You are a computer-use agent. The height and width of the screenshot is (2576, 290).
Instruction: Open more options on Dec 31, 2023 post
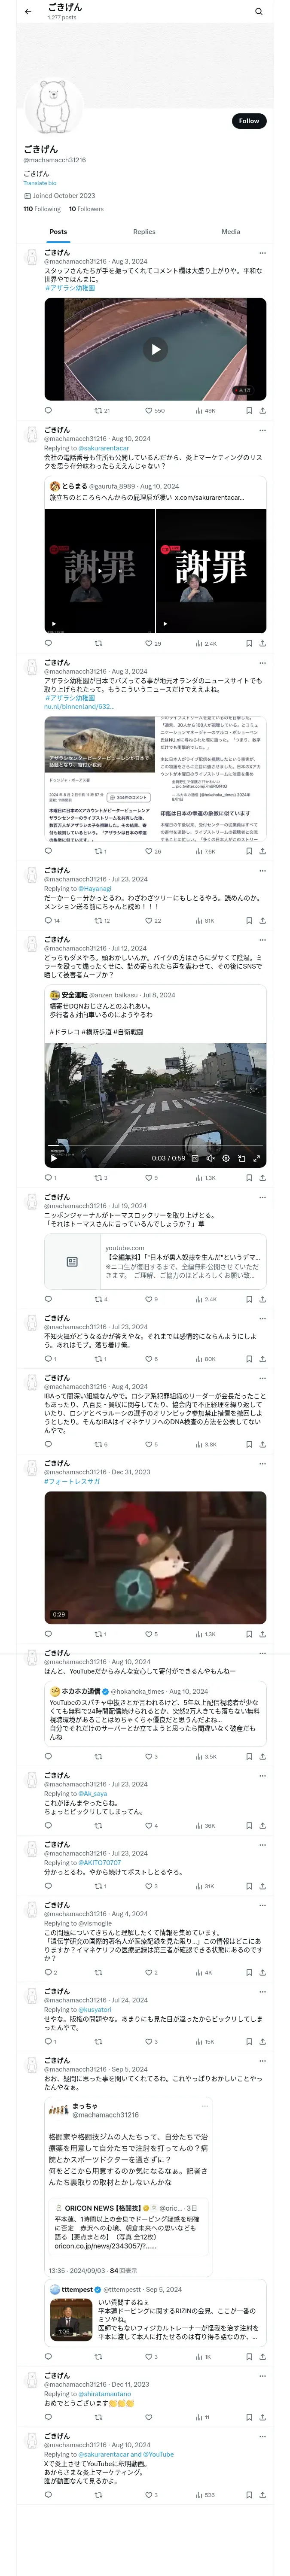coord(262,1463)
